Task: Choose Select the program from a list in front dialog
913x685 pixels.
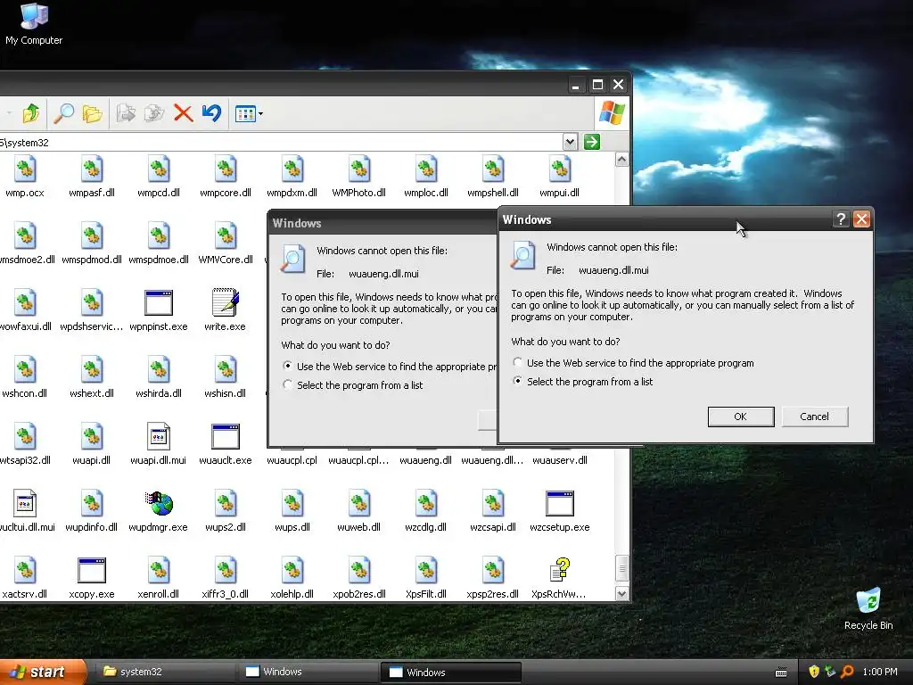Action: 583,382
